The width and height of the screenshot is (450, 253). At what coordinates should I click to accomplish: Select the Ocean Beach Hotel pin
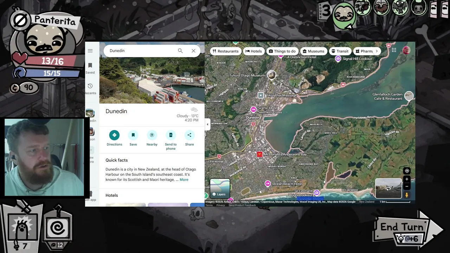(268, 183)
